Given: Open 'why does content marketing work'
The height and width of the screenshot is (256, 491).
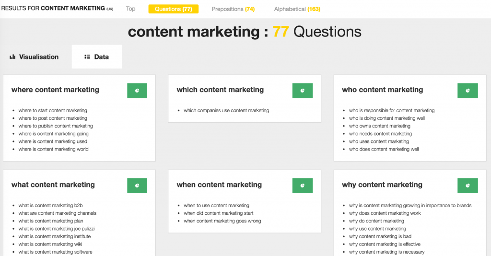Looking at the screenshot, I should point(385,213).
